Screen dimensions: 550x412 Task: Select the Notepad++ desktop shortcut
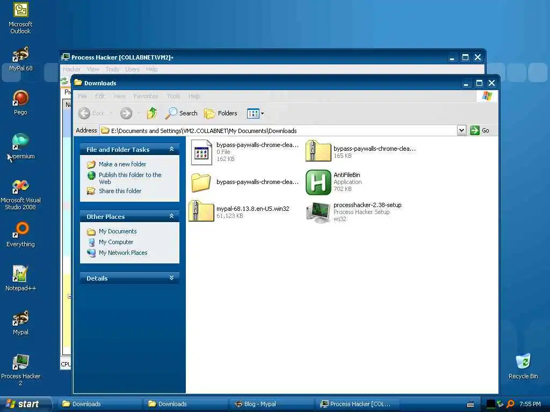20,278
